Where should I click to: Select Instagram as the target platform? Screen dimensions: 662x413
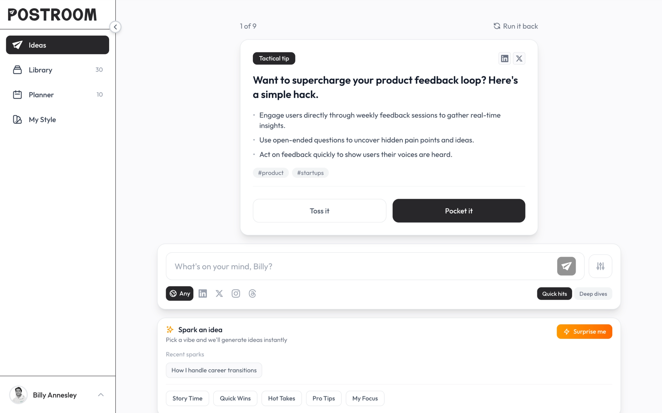pos(236,293)
